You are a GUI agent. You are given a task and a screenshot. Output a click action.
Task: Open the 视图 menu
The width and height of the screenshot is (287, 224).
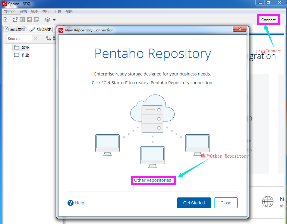[35, 11]
